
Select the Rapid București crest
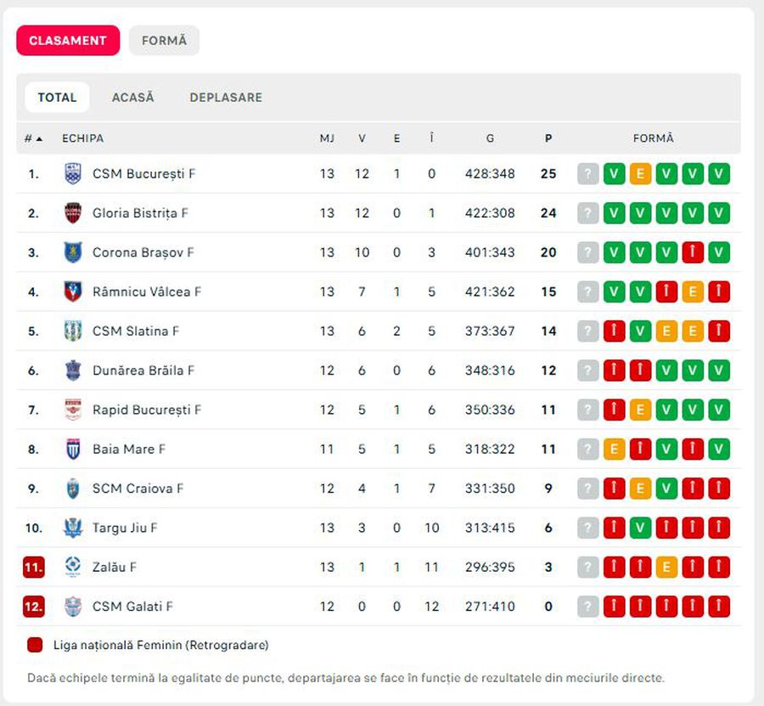(73, 409)
